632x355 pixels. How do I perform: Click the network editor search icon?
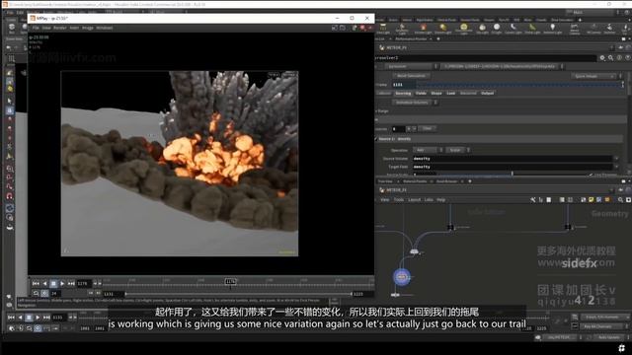click(x=620, y=199)
